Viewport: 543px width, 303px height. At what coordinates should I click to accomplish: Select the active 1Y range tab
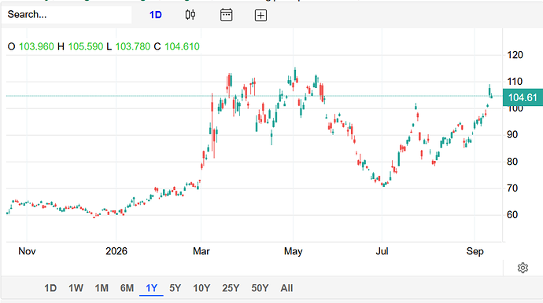point(151,288)
